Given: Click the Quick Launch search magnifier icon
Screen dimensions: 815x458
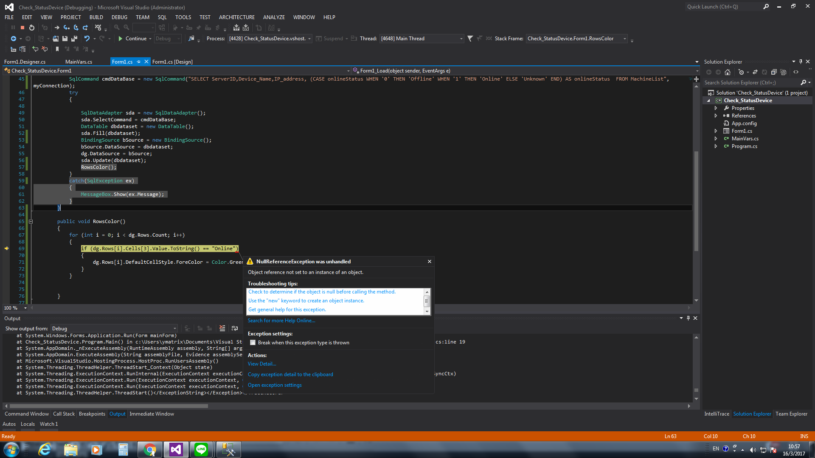Looking at the screenshot, I should point(766,7).
